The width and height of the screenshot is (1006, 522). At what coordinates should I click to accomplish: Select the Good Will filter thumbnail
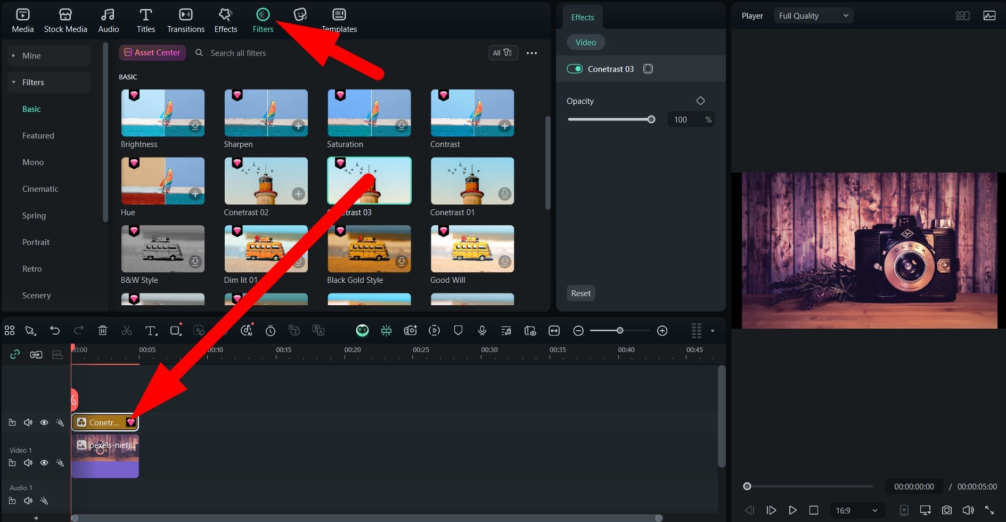(472, 249)
